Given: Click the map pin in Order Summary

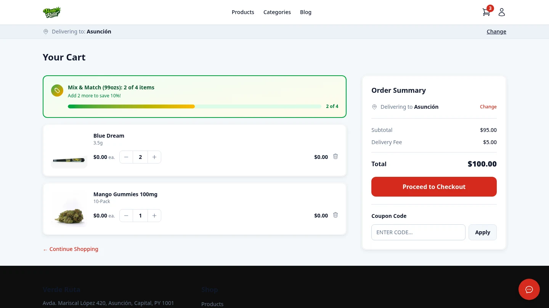Looking at the screenshot, I should 374,107.
